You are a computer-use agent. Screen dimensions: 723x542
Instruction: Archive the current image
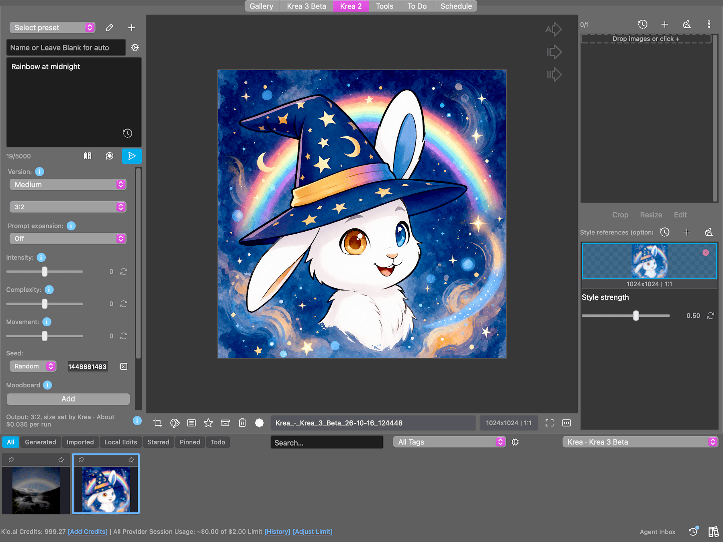tap(225, 423)
